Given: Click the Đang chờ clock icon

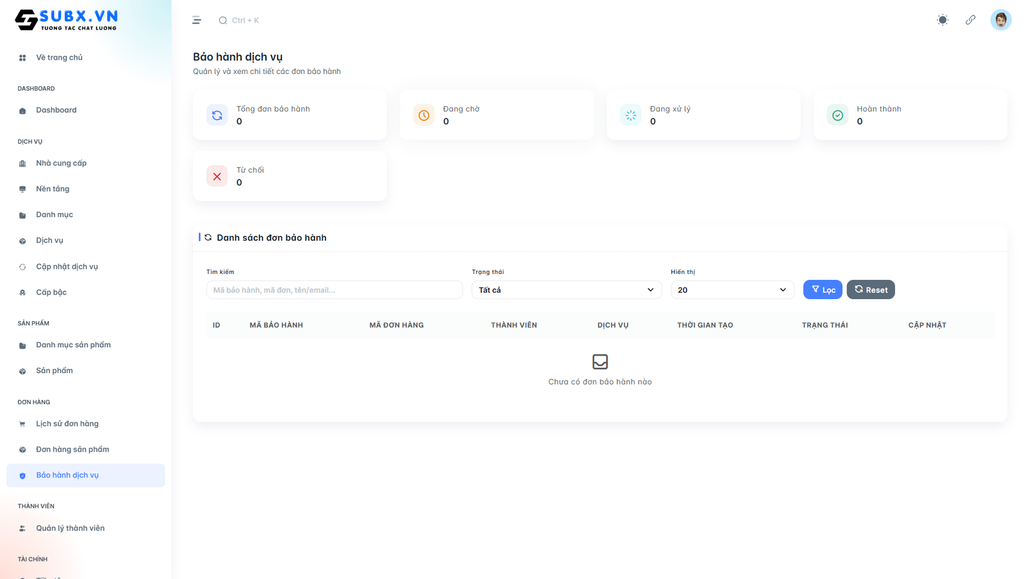Looking at the screenshot, I should pos(424,115).
